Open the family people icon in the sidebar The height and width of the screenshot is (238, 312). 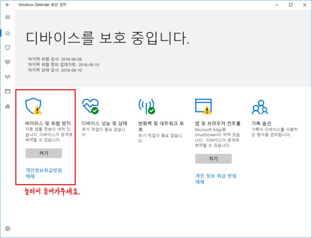pyautogui.click(x=7, y=106)
